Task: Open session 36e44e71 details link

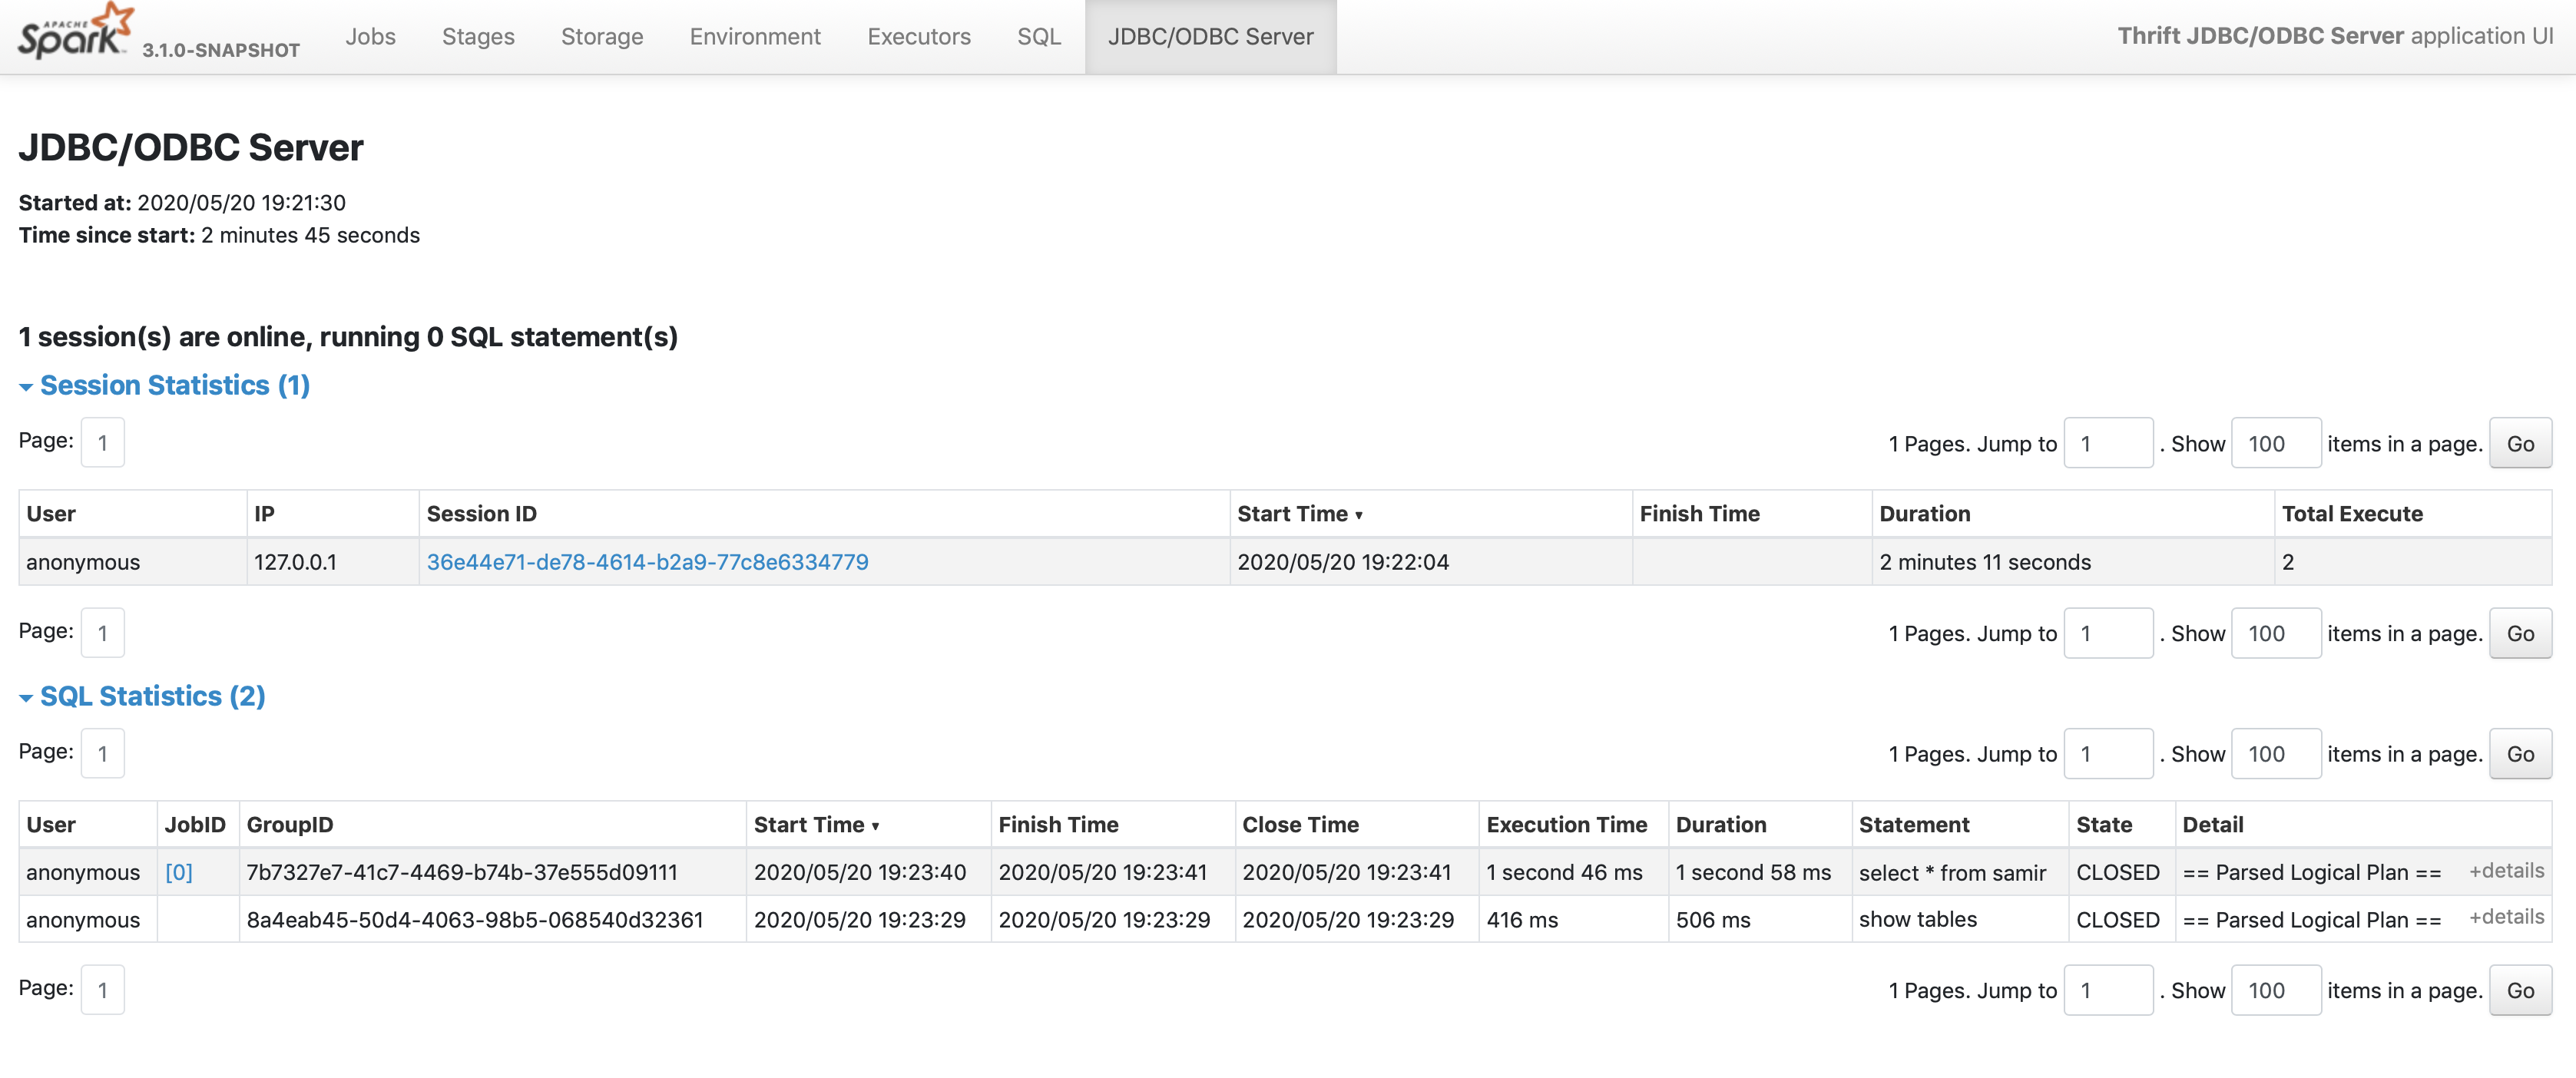Action: 647,562
